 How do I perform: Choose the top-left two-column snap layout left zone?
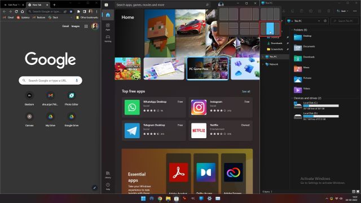(x=224, y=14)
